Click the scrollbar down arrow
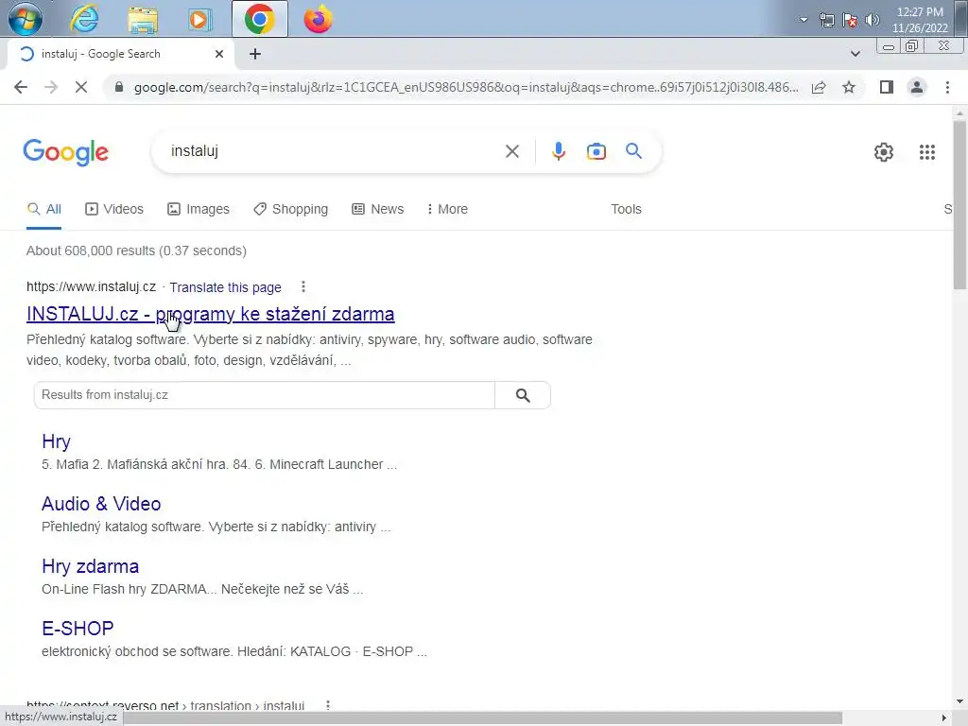Viewport: 968px width, 726px height. 959,701
